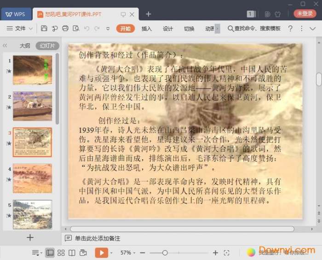Open the WPS home tab
Image resolution: width=322 pixels, height=260 pixels.
(x=16, y=14)
